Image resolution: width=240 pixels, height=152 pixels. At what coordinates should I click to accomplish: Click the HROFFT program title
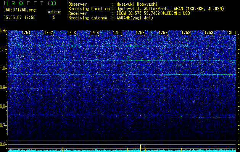pyautogui.click(x=24, y=3)
